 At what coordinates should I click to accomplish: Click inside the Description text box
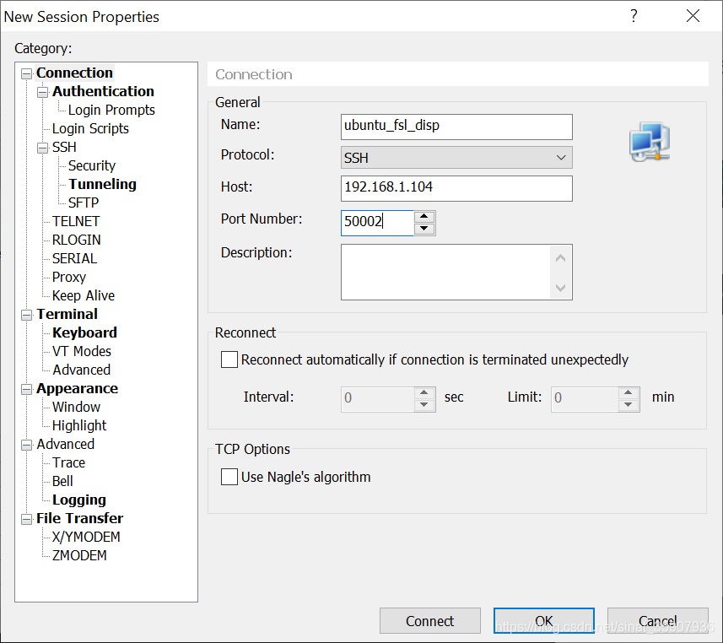tap(445, 273)
